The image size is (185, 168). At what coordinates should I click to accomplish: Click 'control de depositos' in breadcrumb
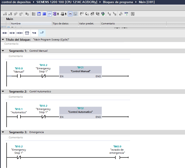(16, 2)
